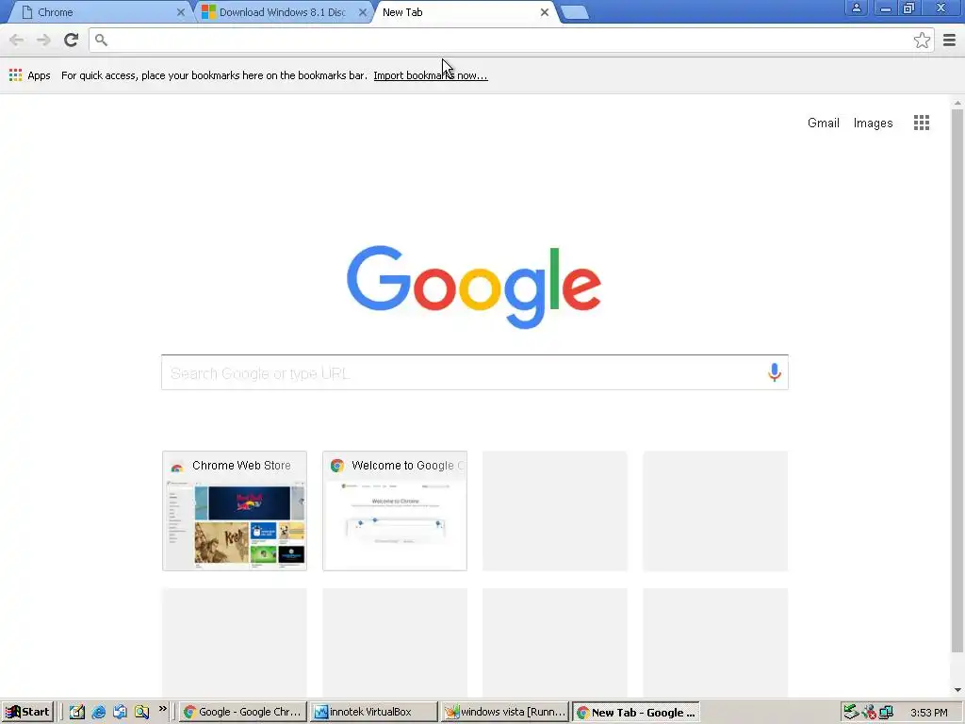
Task: Go forward using the forward arrow
Action: click(43, 40)
